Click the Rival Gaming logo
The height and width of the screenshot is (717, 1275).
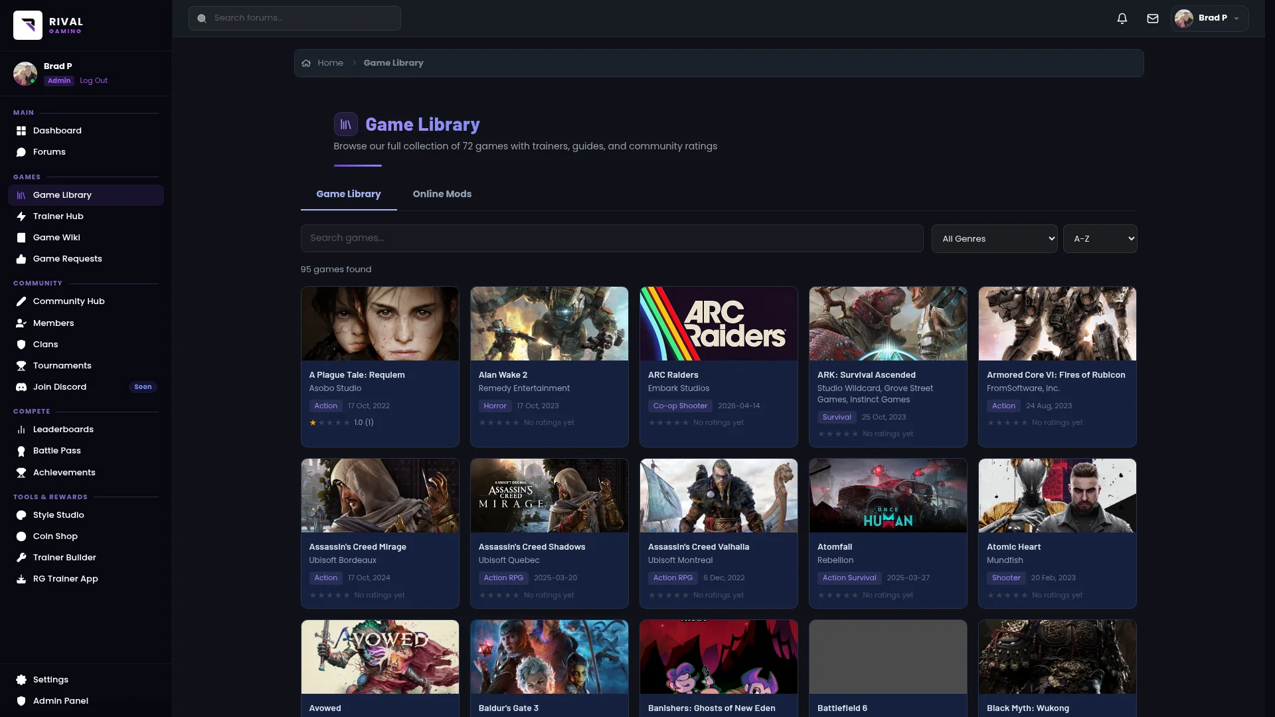28,25
